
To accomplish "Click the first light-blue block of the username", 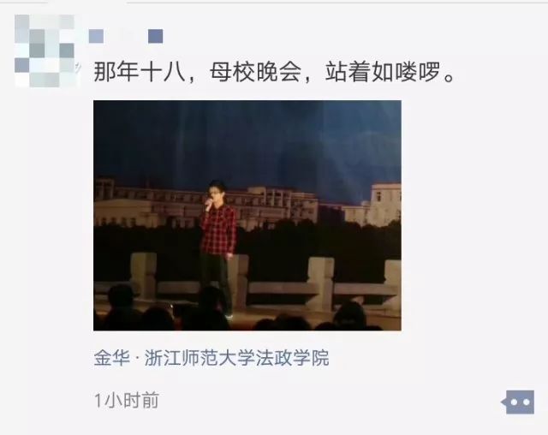I will tap(96, 36).
